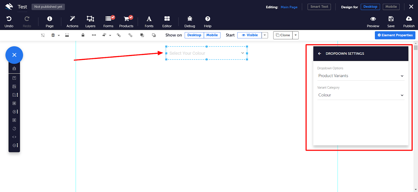Add a countdown timer from sidebar
418x192 pixels.
tap(14, 128)
